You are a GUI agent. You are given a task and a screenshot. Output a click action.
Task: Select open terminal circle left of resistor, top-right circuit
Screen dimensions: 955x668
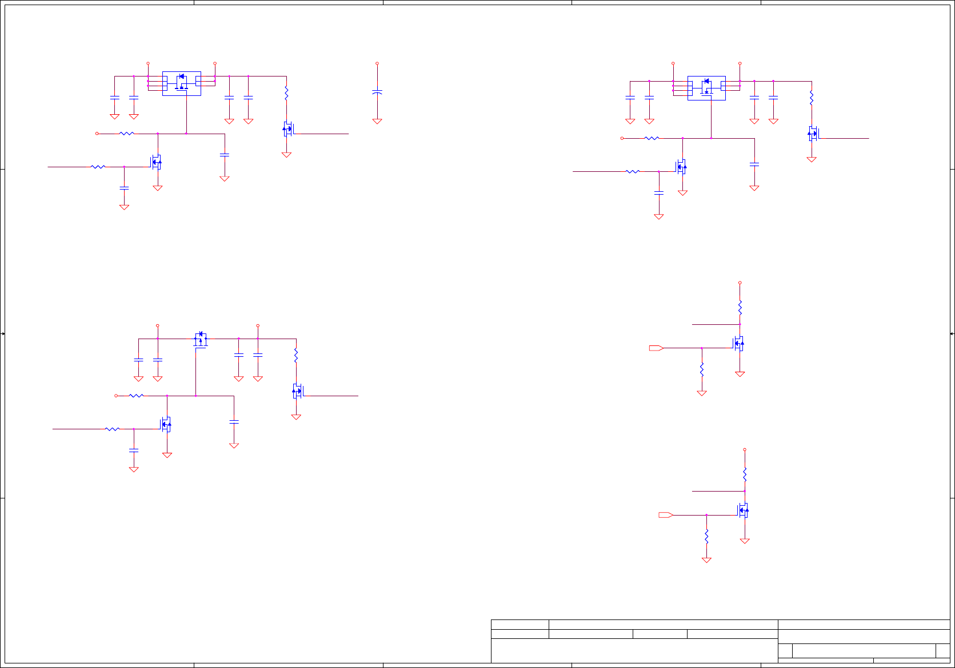(x=622, y=138)
